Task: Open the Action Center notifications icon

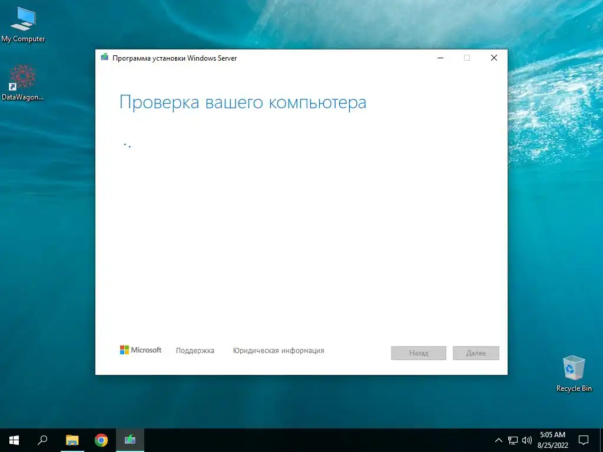Action: (584, 440)
